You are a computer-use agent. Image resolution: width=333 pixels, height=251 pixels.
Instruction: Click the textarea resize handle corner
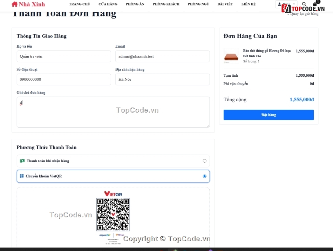[208, 126]
